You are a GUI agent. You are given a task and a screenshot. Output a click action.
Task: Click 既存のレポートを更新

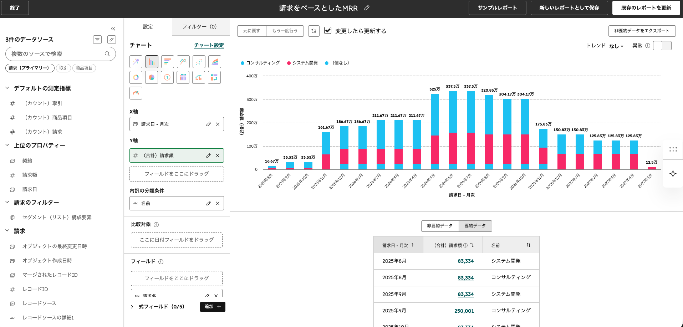pos(646,8)
